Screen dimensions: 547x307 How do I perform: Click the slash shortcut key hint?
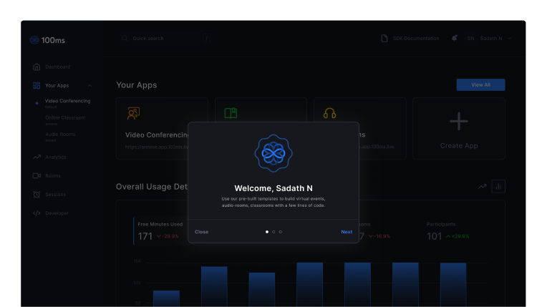point(206,39)
